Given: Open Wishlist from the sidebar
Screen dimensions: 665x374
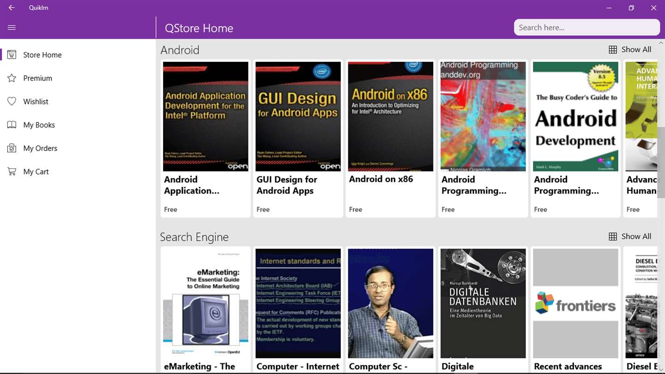Looking at the screenshot, I should [x=78, y=101].
